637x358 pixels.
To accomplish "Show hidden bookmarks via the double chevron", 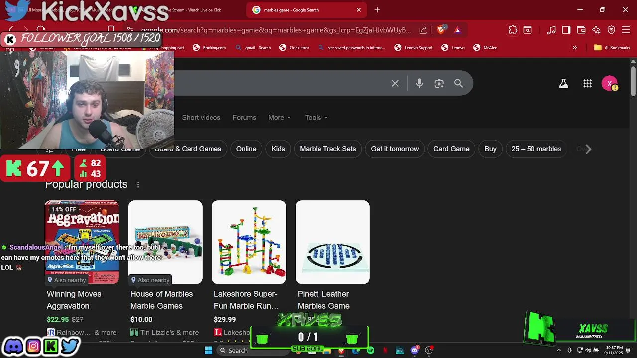I will point(575,48).
